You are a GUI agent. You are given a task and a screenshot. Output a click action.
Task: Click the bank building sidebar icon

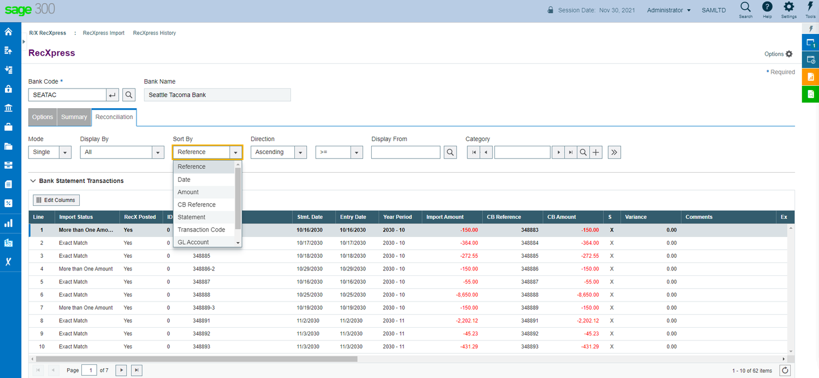pos(8,108)
